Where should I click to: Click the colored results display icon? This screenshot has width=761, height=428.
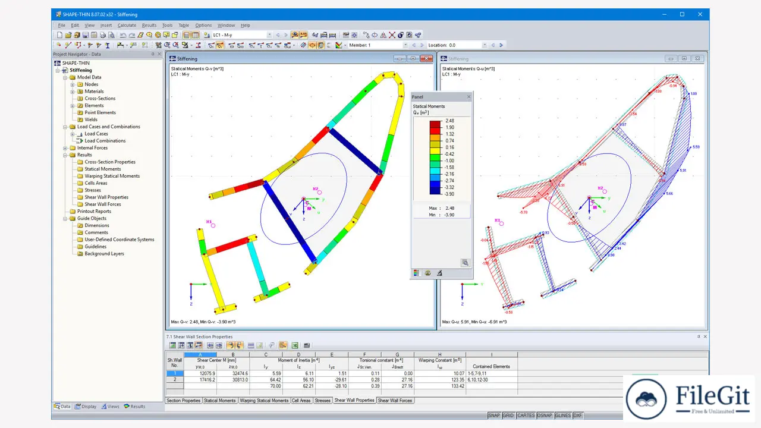339,45
